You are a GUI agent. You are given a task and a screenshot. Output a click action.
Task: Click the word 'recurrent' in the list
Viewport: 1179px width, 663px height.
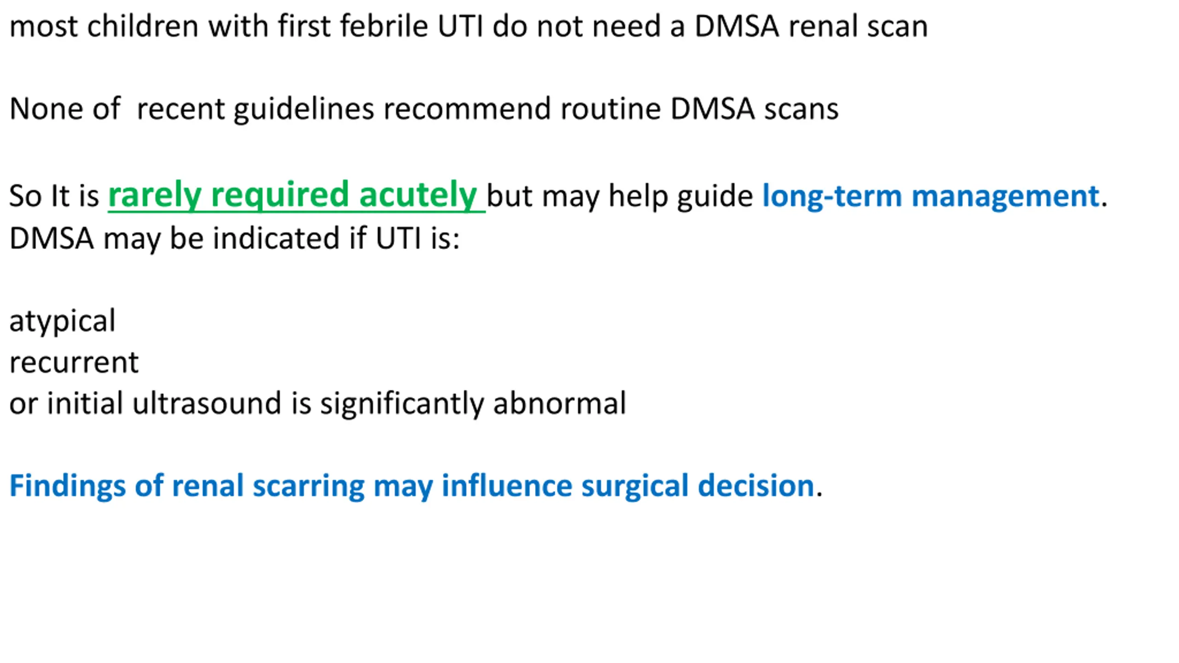(74, 362)
